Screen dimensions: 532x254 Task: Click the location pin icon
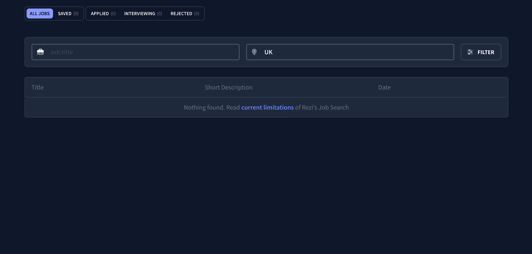click(x=254, y=52)
